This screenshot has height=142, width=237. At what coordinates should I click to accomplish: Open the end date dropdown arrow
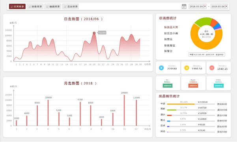coord(226,6)
